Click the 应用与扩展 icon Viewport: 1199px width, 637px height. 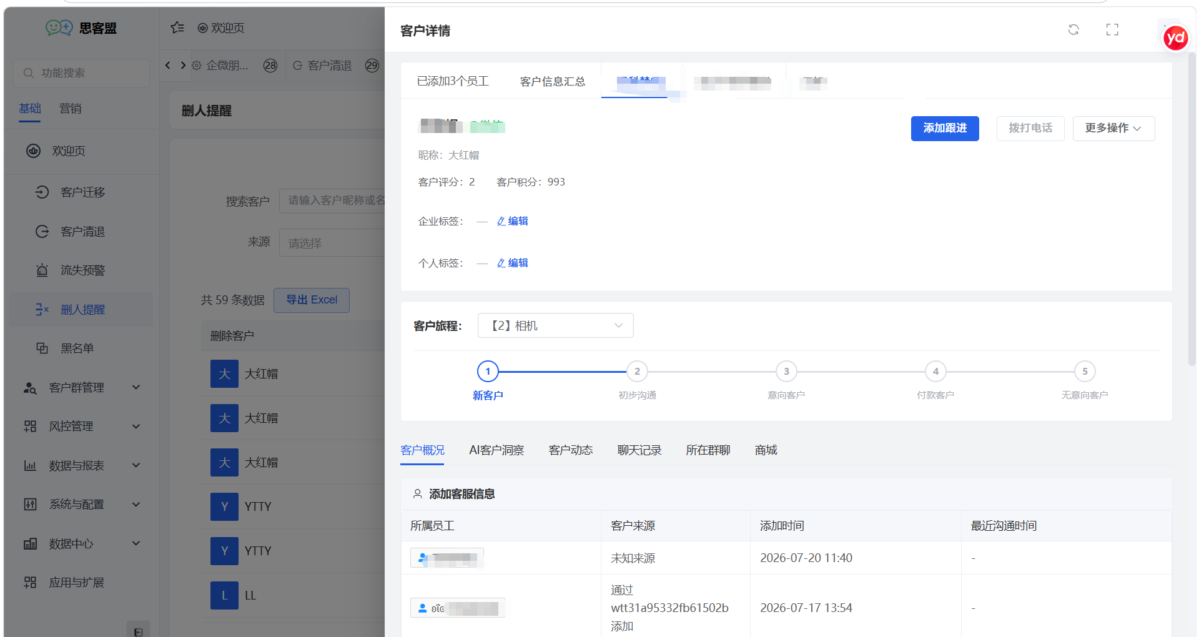pyautogui.click(x=30, y=582)
